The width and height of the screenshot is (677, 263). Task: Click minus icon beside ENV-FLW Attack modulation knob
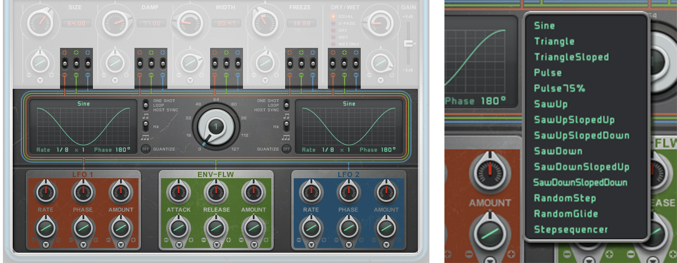coord(167,239)
